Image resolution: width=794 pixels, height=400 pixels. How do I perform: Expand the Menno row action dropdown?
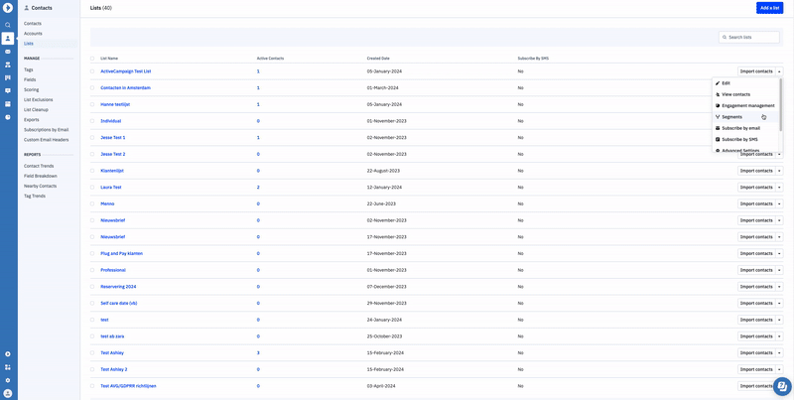point(779,203)
